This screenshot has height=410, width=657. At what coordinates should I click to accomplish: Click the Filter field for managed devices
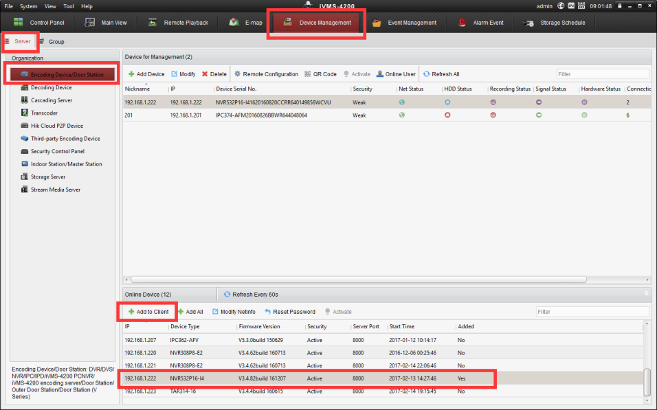point(602,74)
